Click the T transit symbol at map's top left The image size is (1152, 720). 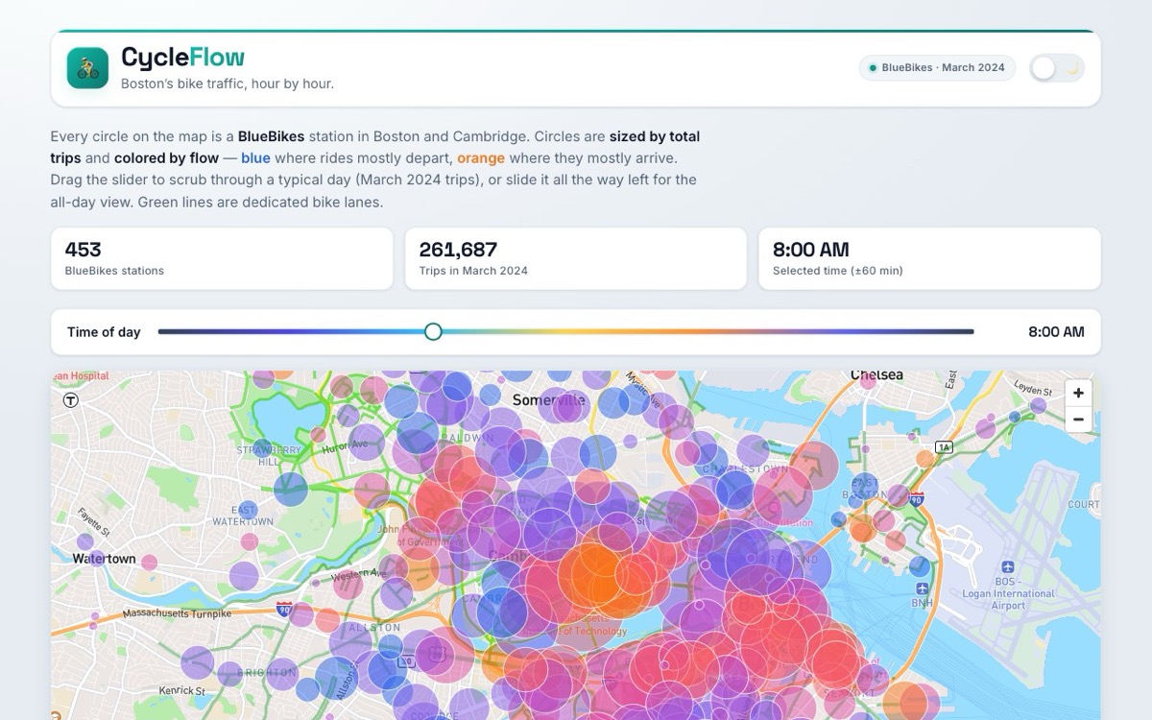coord(70,400)
